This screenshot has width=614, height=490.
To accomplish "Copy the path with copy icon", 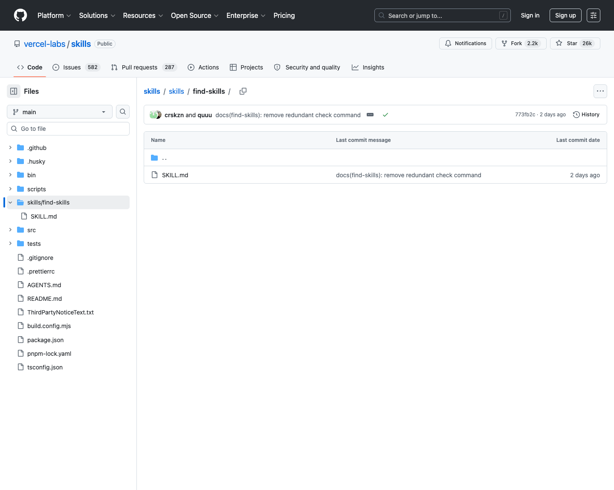I will point(243,91).
